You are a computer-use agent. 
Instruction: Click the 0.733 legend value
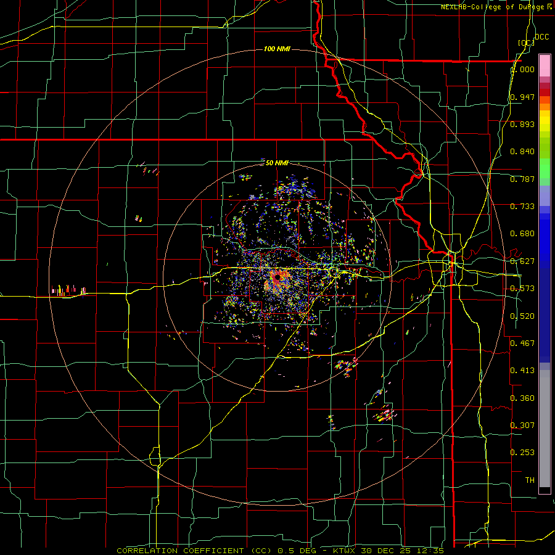pos(522,207)
